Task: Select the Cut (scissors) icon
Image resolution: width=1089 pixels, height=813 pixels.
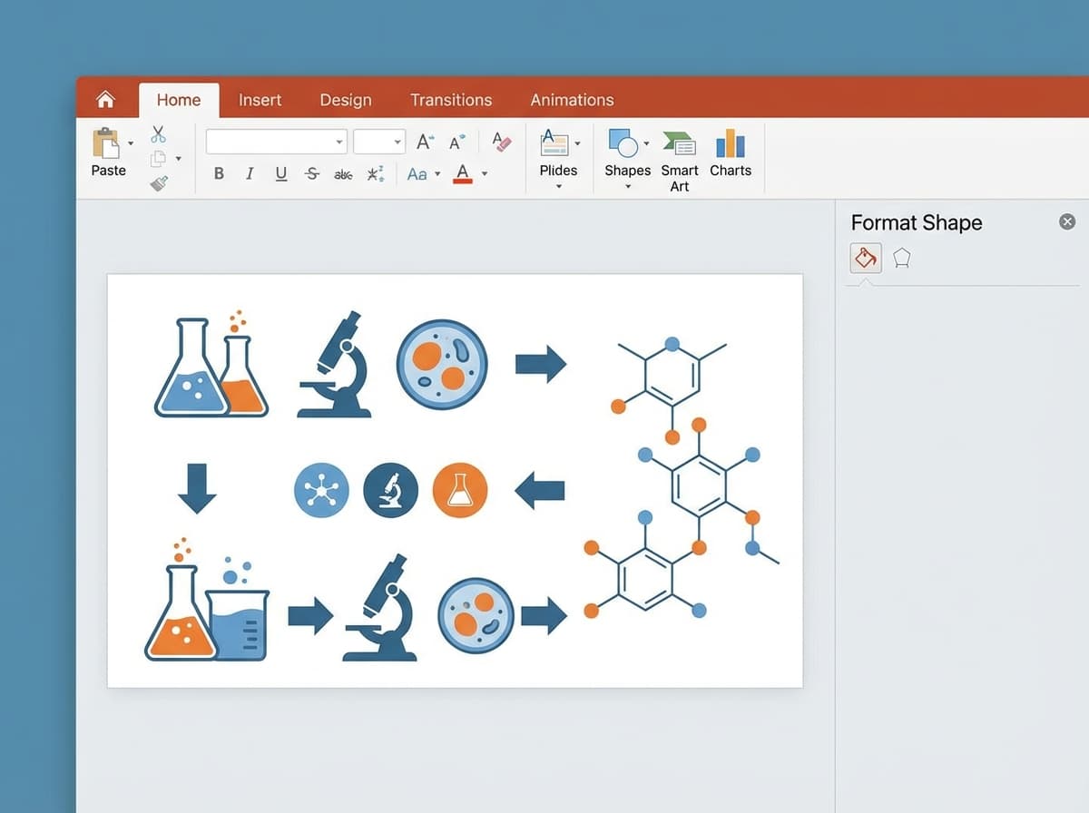Action: pos(159,133)
